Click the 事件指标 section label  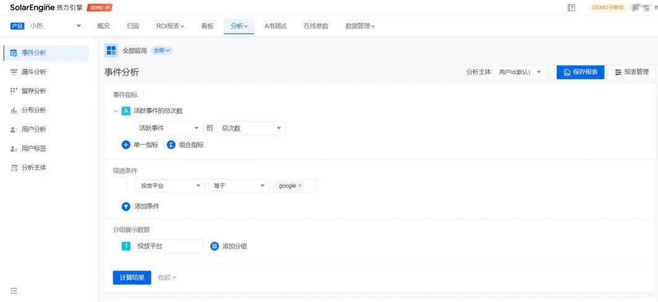tap(125, 95)
